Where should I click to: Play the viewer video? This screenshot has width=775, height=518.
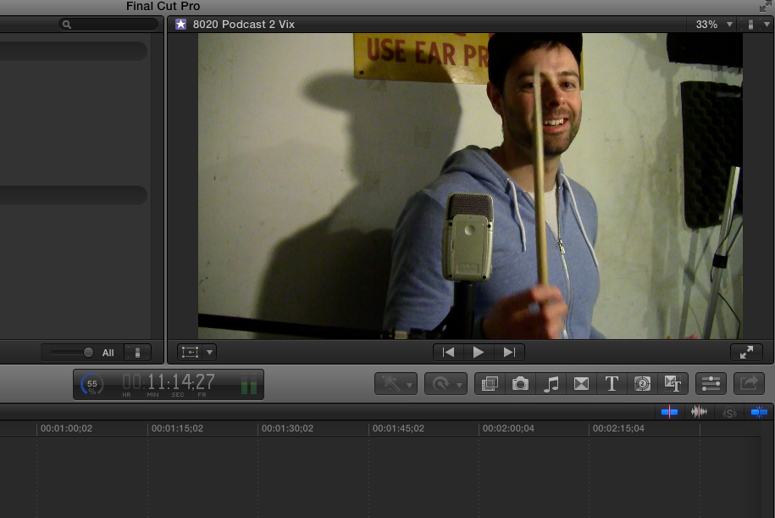[479, 352]
